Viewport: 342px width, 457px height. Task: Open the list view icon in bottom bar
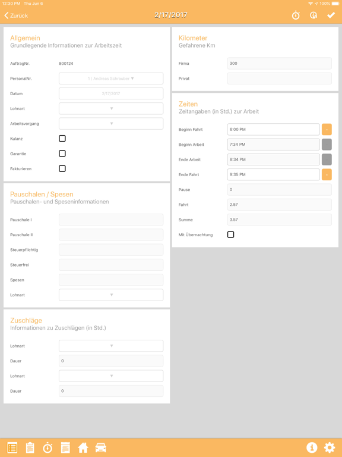coord(12,447)
